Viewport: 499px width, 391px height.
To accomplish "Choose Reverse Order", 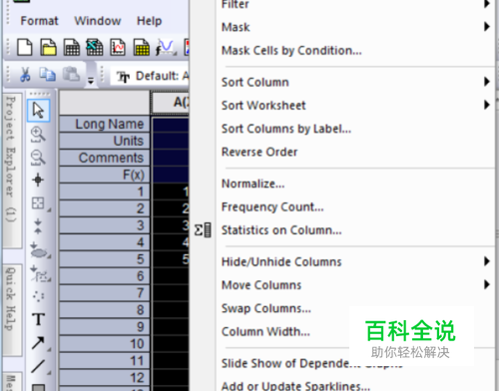I will pyautogui.click(x=259, y=152).
